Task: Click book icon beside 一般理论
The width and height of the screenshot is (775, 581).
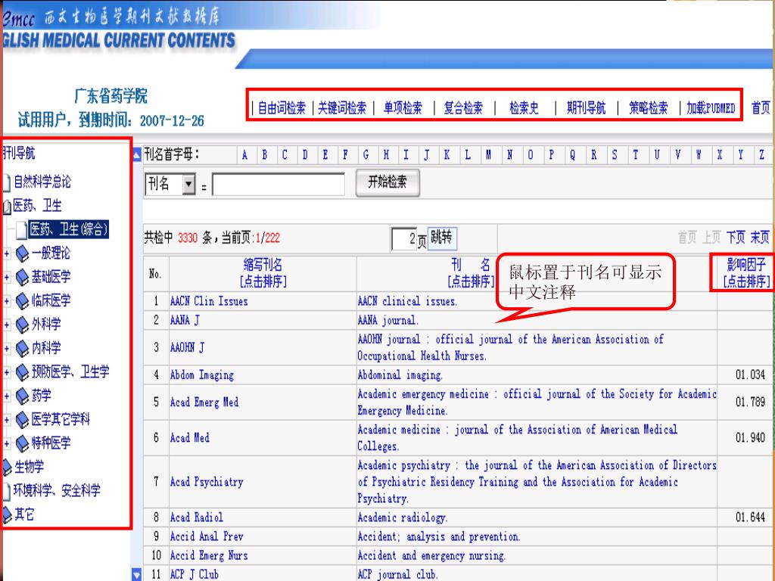Action: pyautogui.click(x=22, y=253)
